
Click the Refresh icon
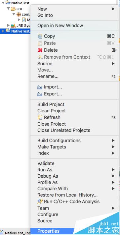40,117
